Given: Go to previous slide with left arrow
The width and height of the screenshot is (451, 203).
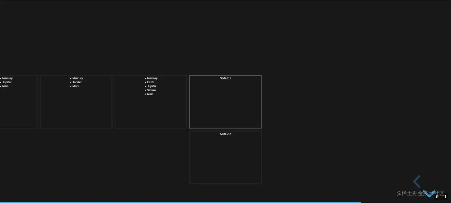Looking at the screenshot, I should [417, 182].
